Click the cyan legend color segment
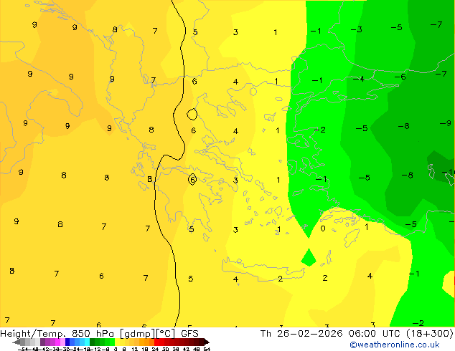 click(87, 342)
